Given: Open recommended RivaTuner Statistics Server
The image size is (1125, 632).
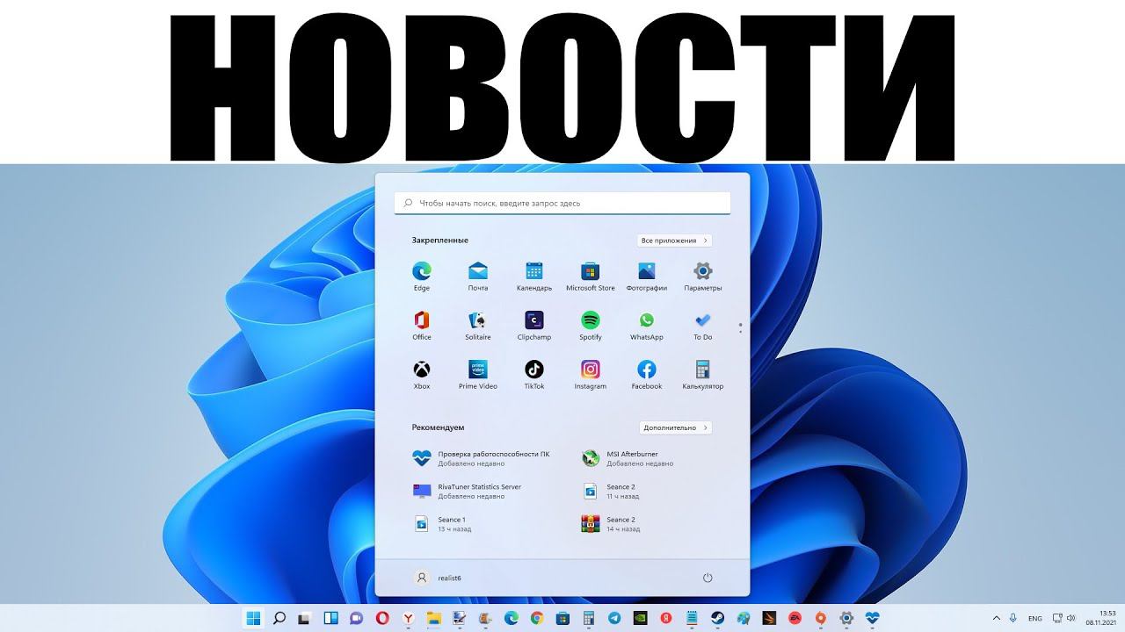Looking at the screenshot, I should click(468, 491).
